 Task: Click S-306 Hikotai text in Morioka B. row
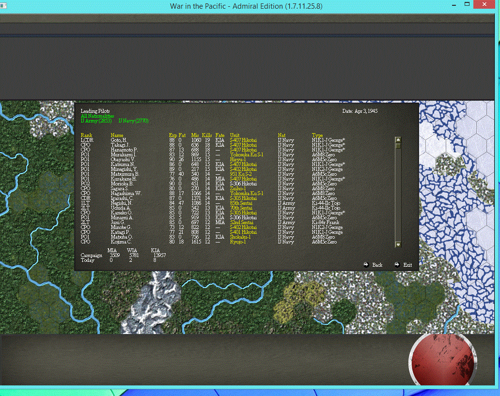(243, 184)
